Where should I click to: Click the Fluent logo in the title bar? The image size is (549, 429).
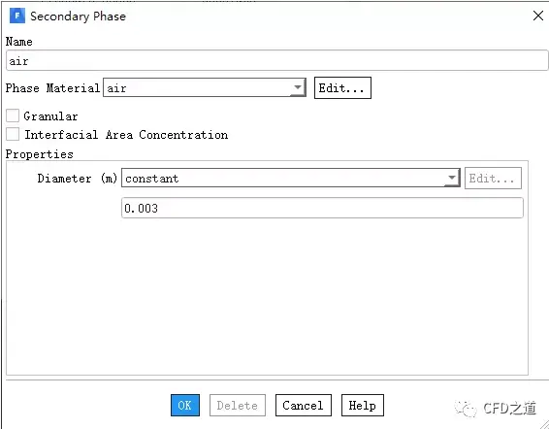click(17, 16)
